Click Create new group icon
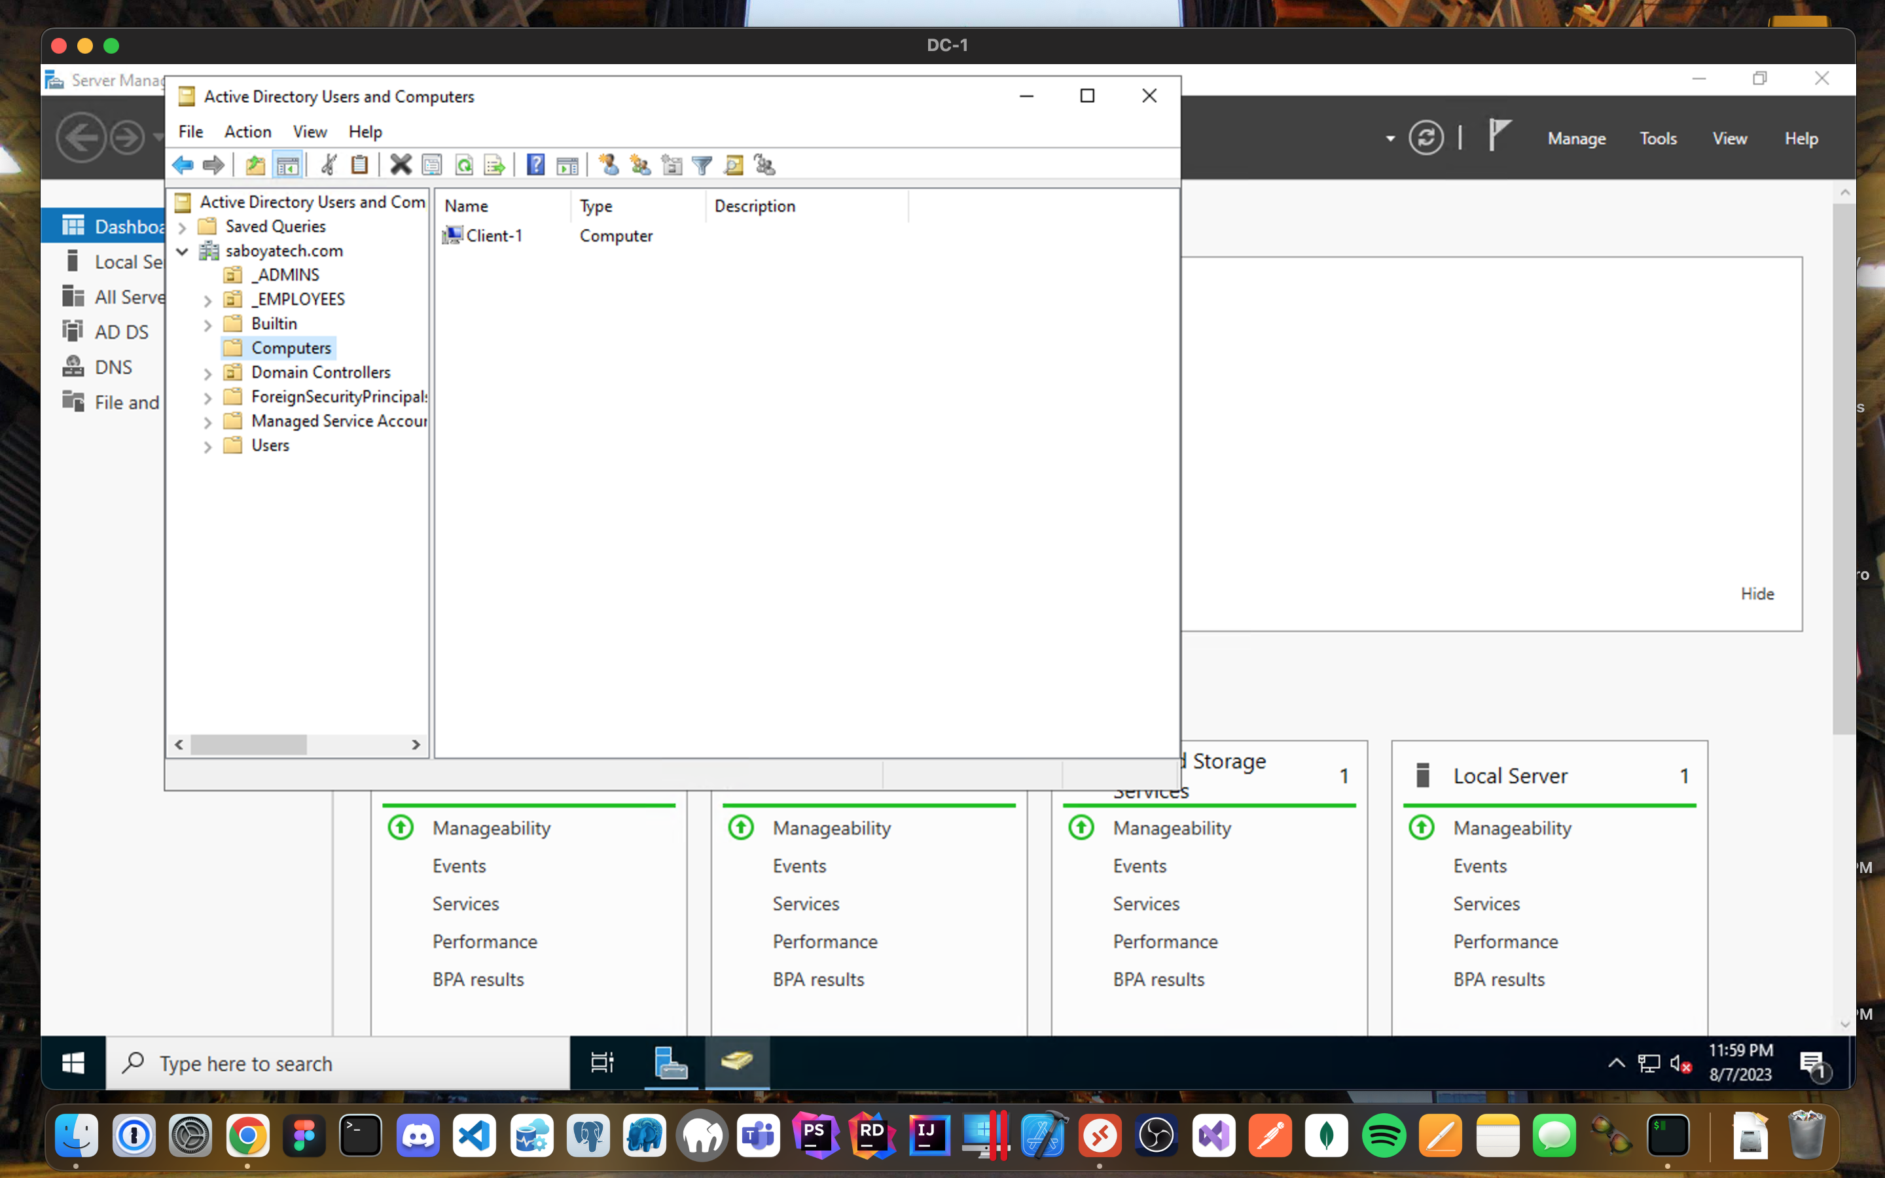This screenshot has width=1885, height=1178. click(639, 164)
